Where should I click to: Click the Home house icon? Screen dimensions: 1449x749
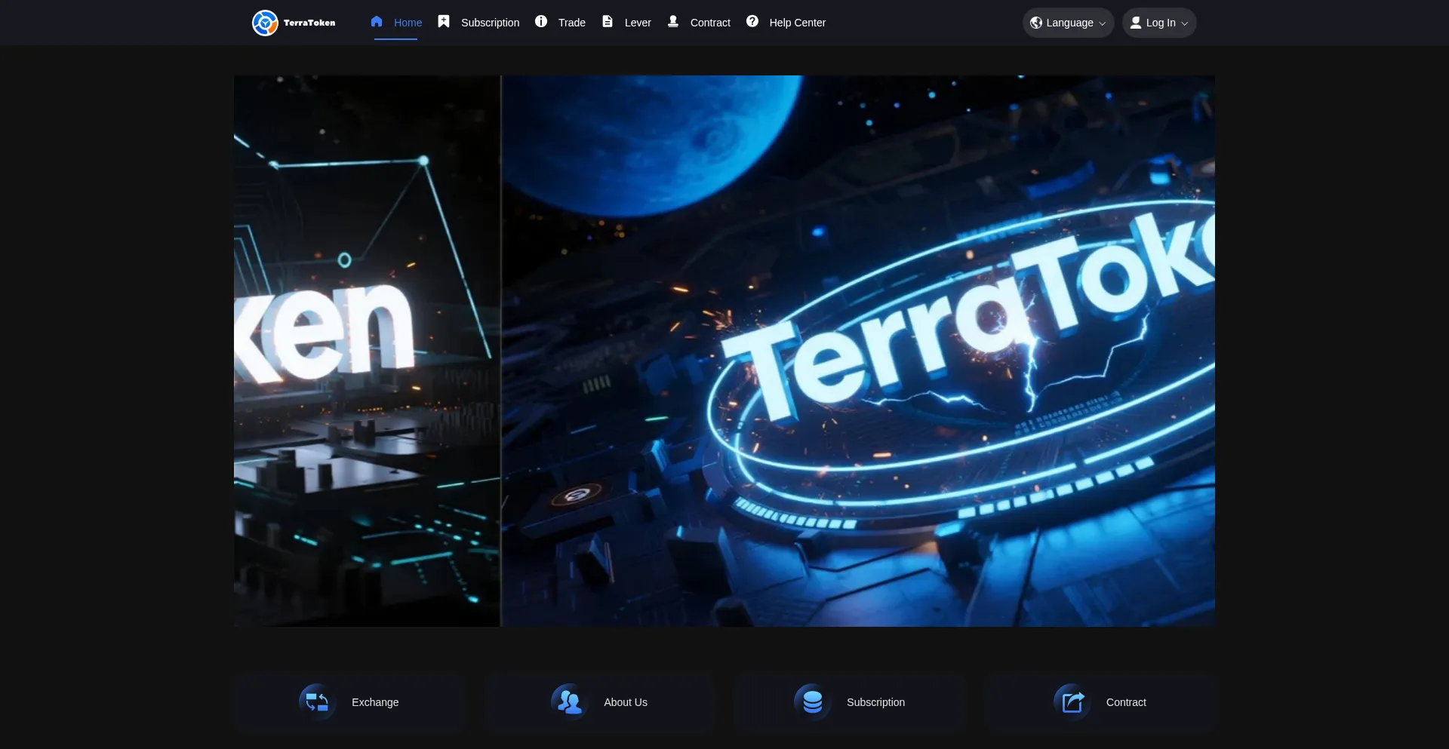pos(377,22)
